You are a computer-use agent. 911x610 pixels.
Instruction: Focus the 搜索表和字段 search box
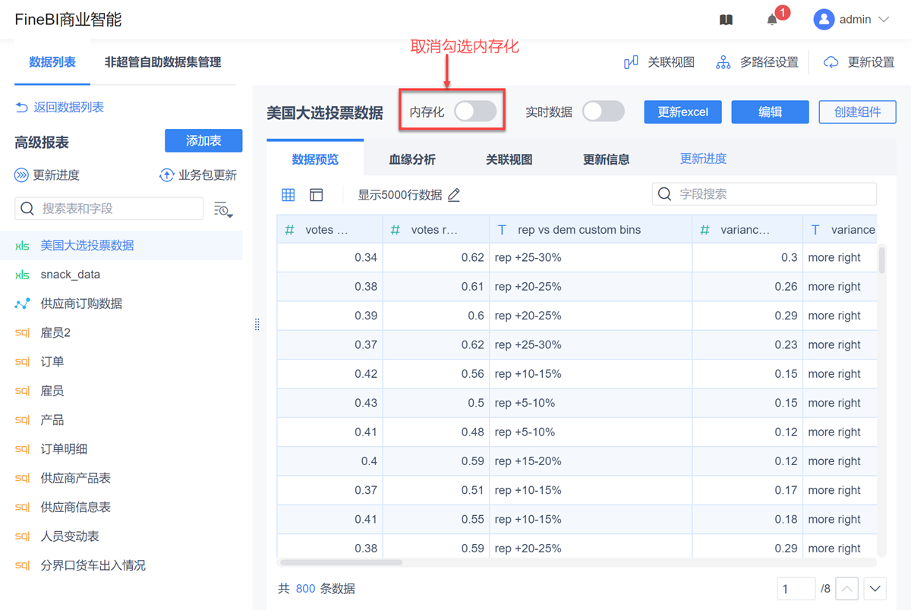pyautogui.click(x=109, y=209)
